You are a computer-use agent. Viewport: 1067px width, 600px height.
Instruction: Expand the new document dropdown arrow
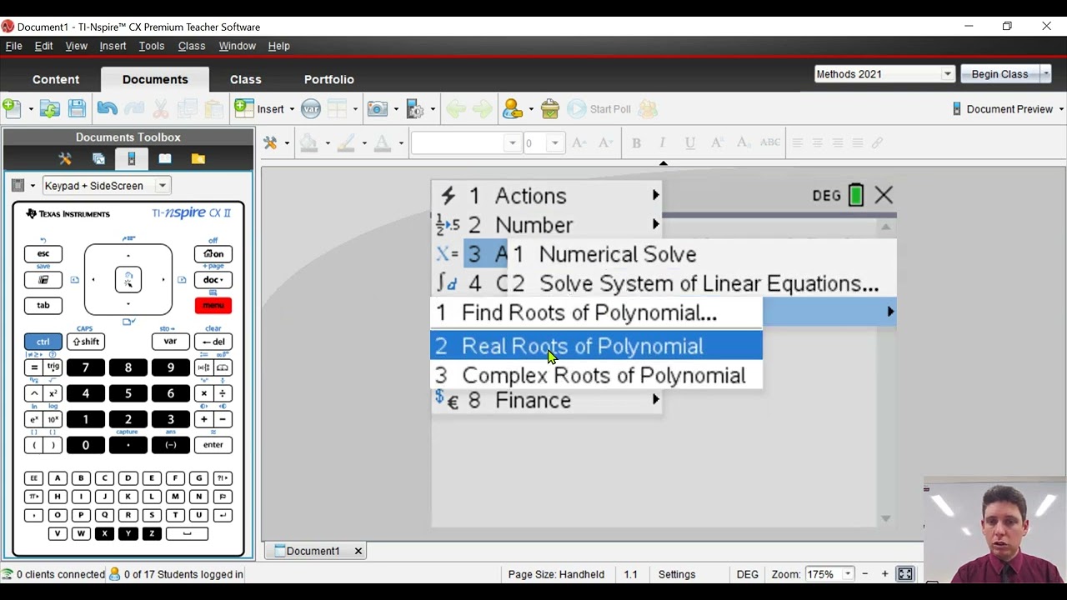coord(31,109)
